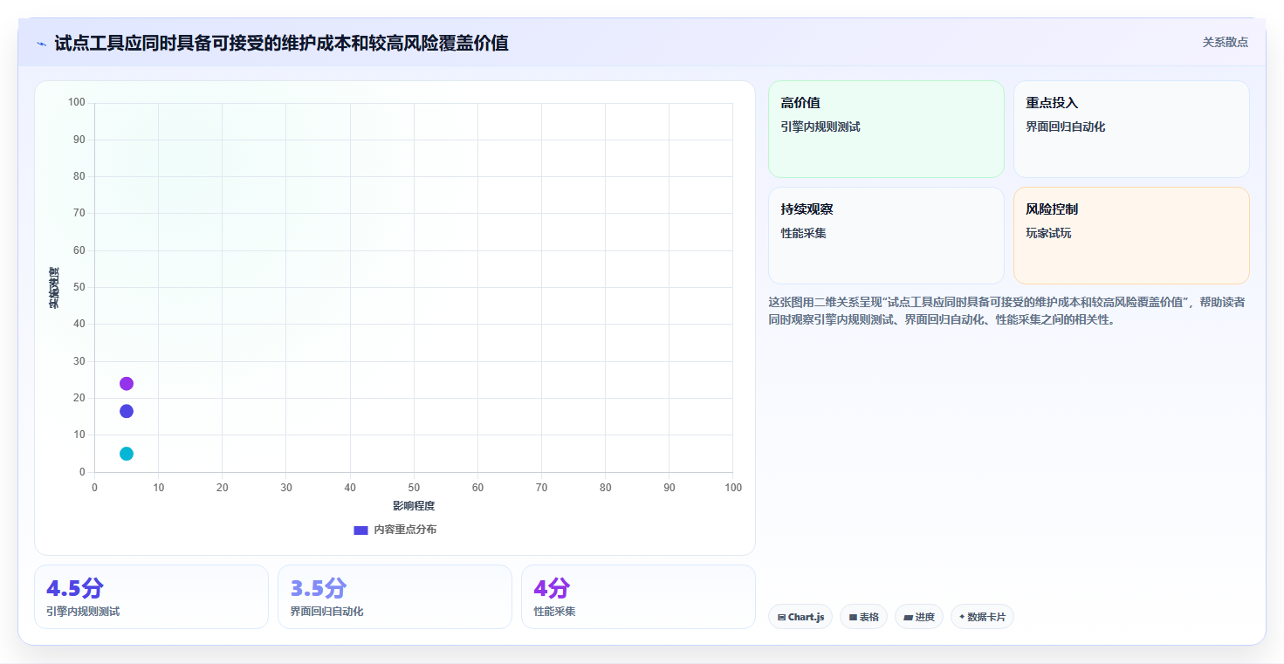
Task: Click the Chart.js tag chip
Action: coord(800,617)
